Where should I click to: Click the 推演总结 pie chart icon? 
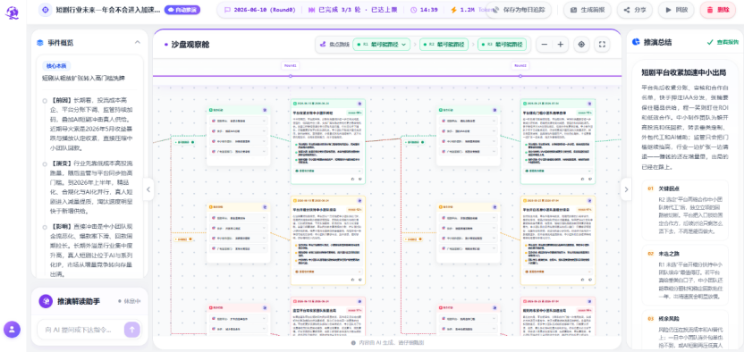coord(637,42)
